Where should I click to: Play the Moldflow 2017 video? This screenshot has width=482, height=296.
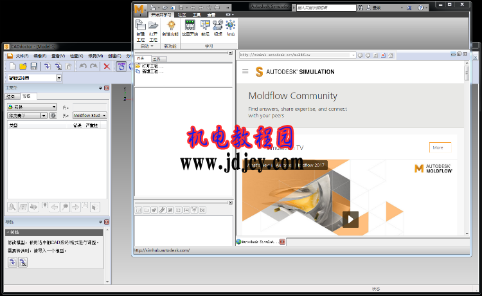point(350,219)
